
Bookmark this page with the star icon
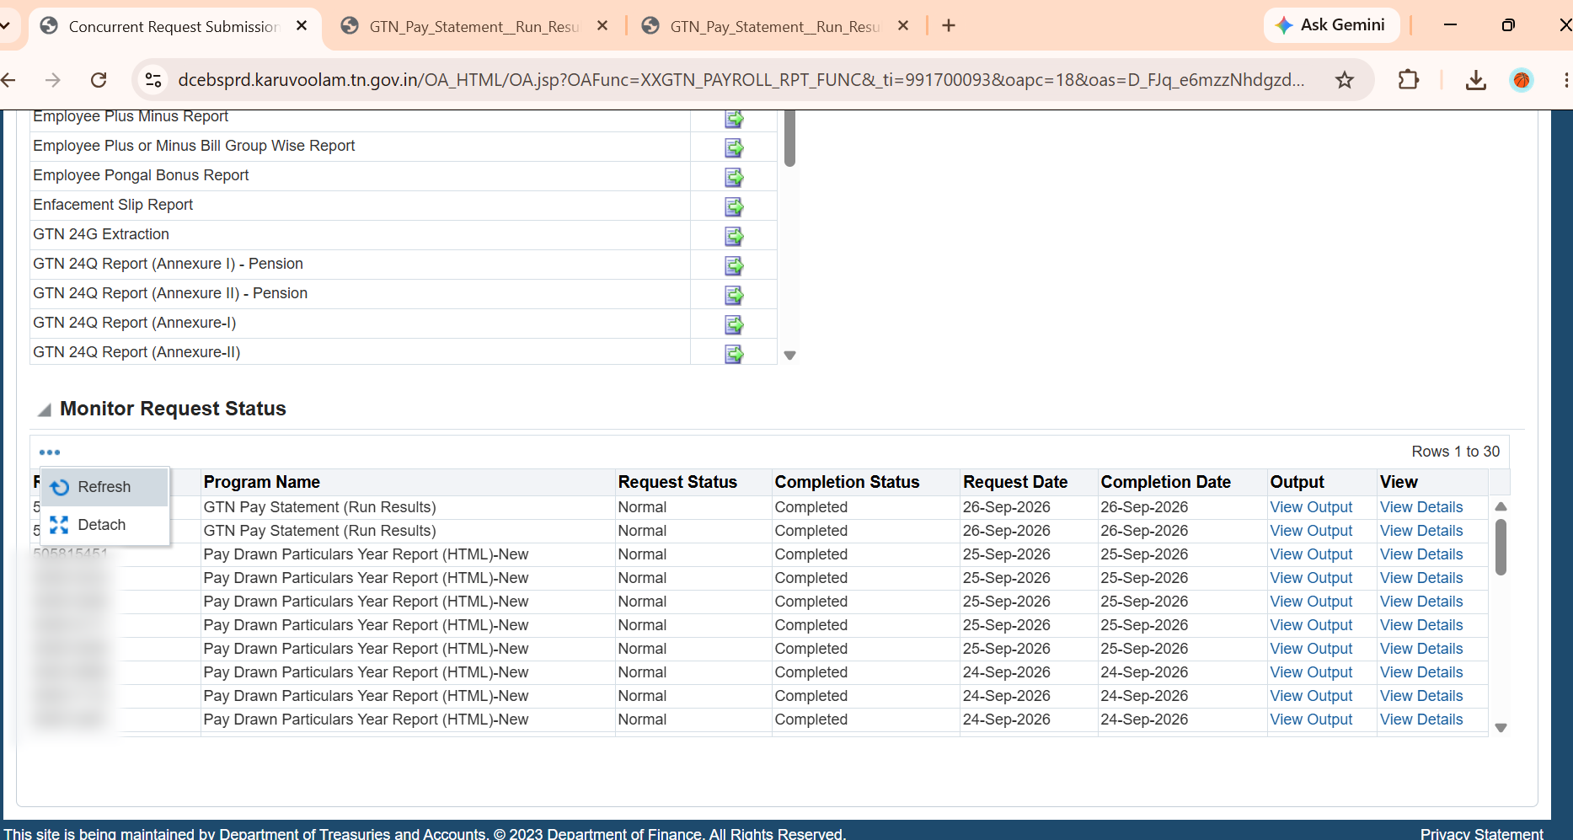click(1345, 80)
